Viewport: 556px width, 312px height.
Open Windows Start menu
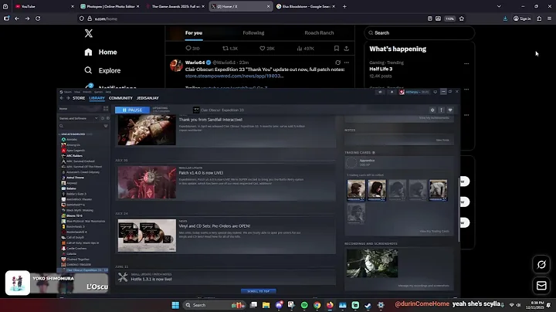[175, 305]
